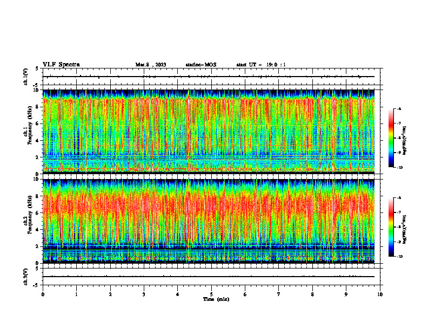Click the ch.1 spectrogram color scale bar
Viewport: 428px width, 330px height.
(x=391, y=138)
